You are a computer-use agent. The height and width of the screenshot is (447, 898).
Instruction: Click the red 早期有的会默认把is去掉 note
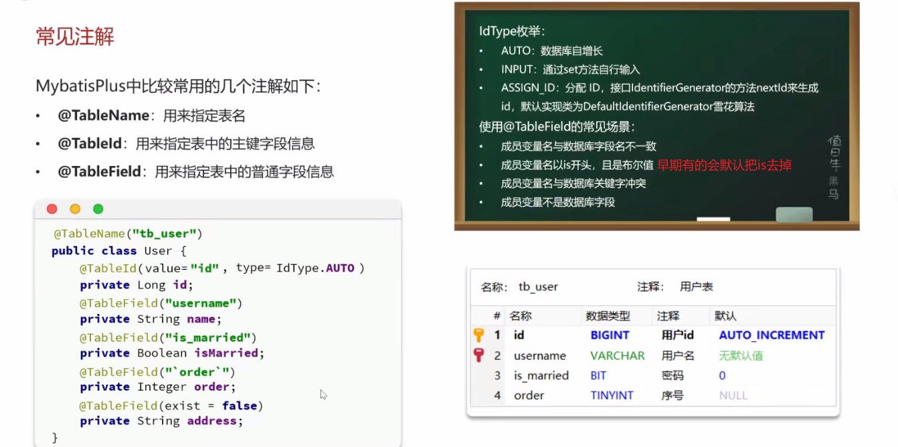[724, 165]
